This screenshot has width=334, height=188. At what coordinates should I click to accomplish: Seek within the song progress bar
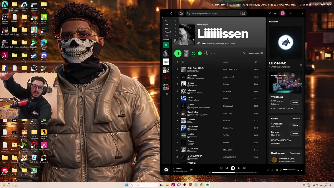click(x=233, y=172)
